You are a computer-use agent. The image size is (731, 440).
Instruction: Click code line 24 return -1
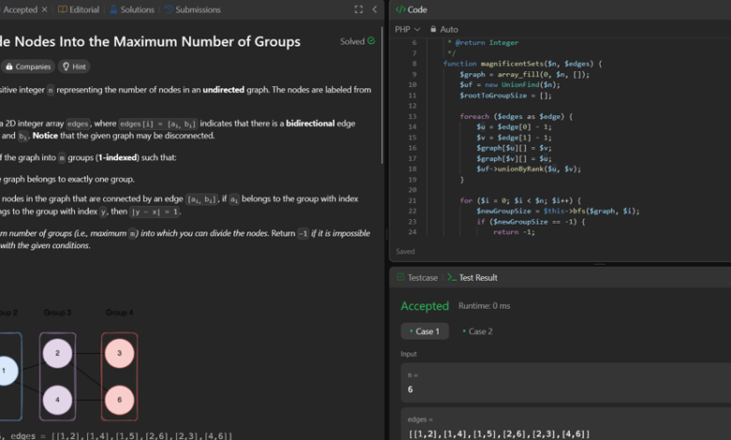(514, 232)
